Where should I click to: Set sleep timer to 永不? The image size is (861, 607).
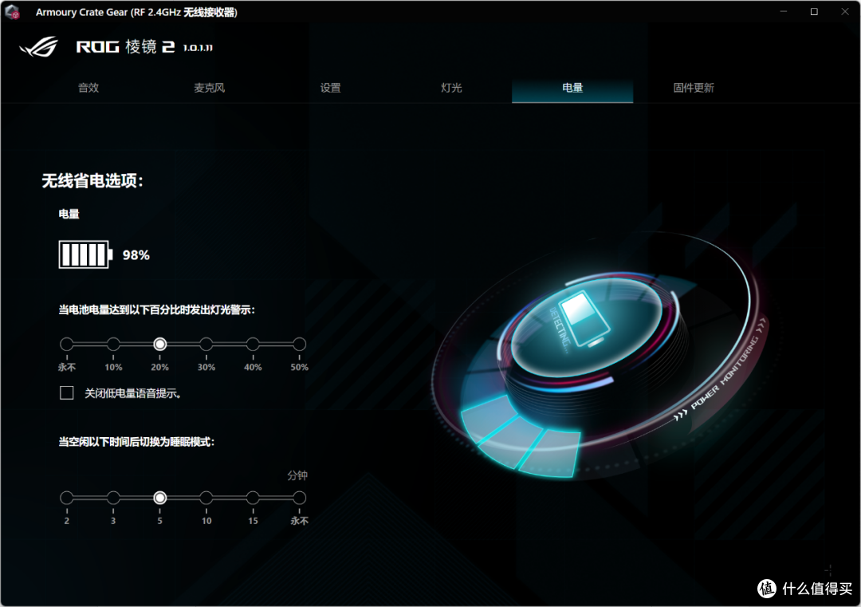pos(299,498)
